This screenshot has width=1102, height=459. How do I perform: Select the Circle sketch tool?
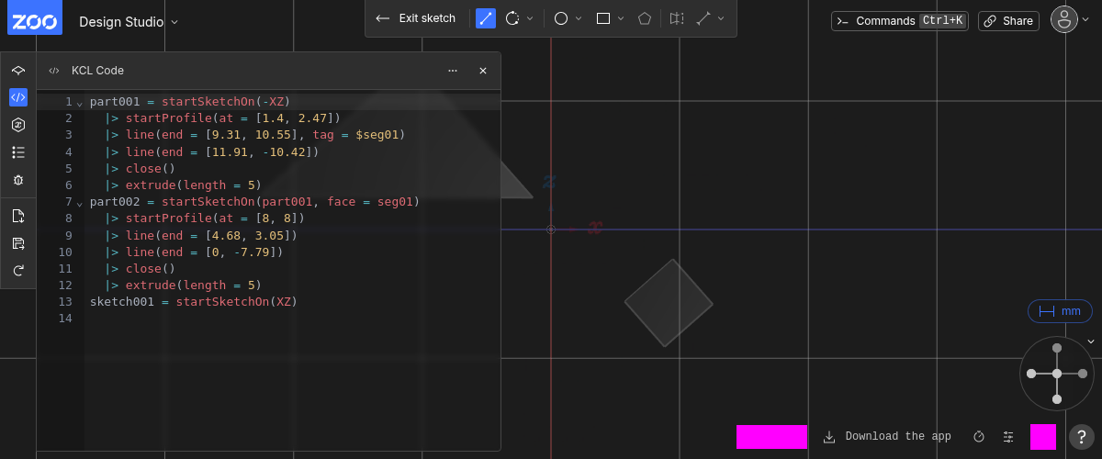pos(561,18)
